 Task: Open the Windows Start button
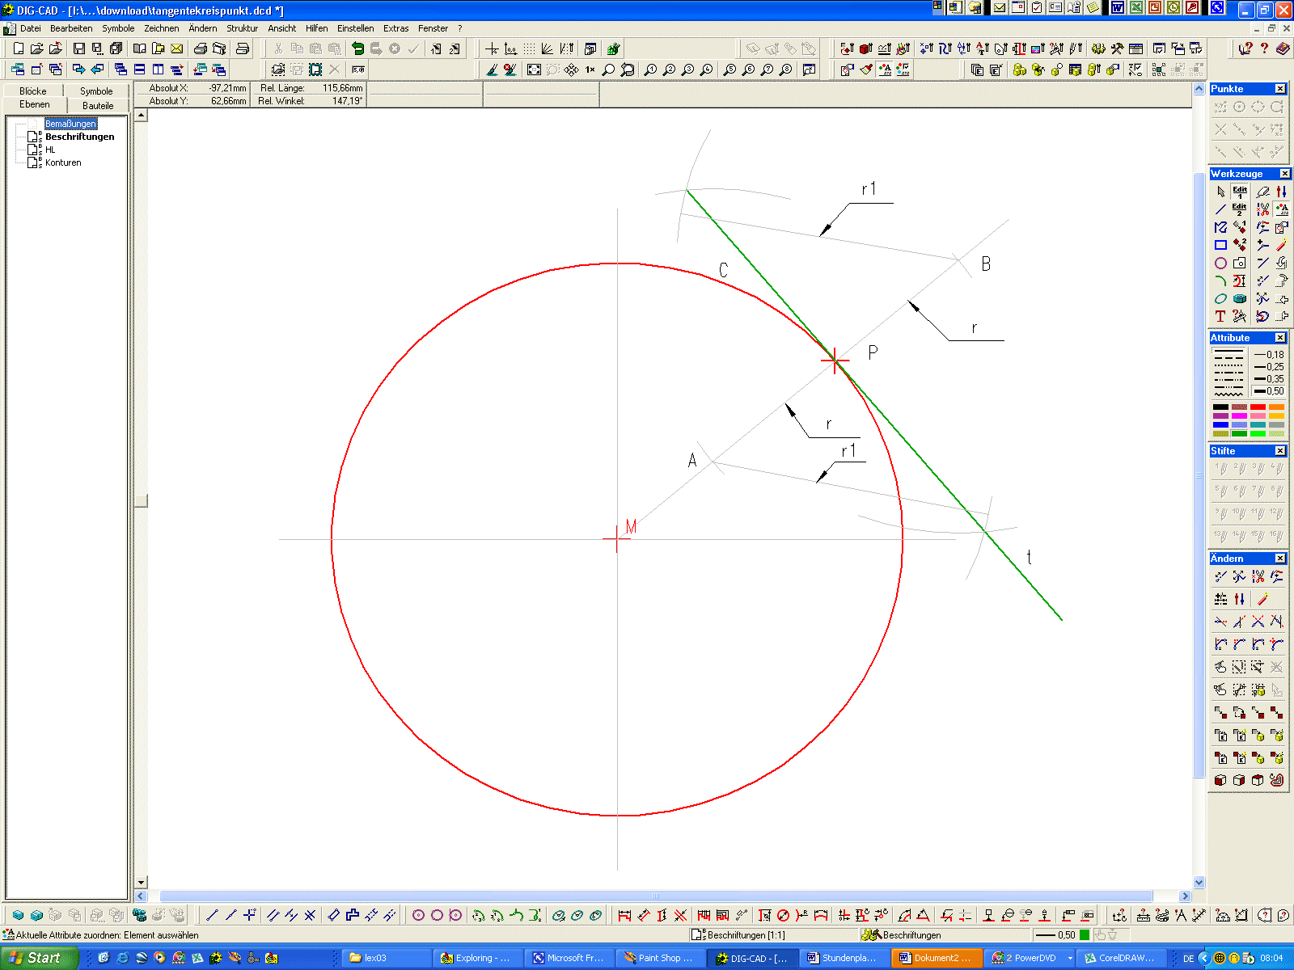click(39, 958)
